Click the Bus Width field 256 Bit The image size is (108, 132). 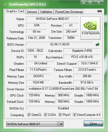[87, 76]
